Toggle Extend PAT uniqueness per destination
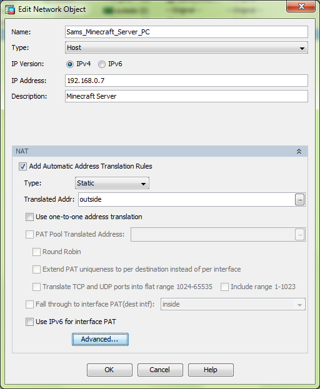320x389 pixels. (36, 269)
